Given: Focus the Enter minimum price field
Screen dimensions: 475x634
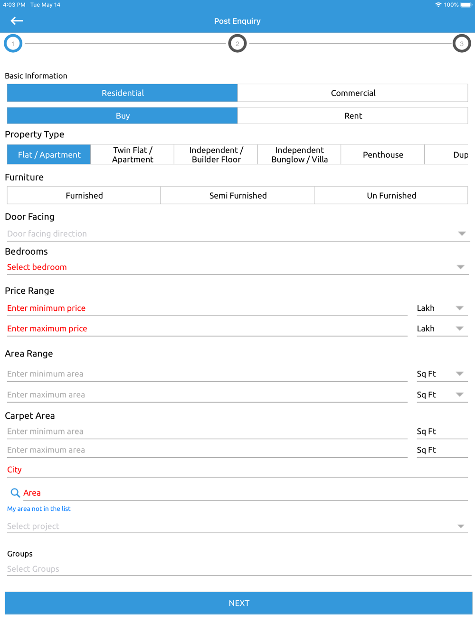Looking at the screenshot, I should (x=207, y=308).
